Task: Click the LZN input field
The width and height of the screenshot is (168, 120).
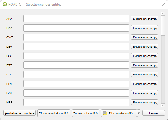Action: coord(76,93)
